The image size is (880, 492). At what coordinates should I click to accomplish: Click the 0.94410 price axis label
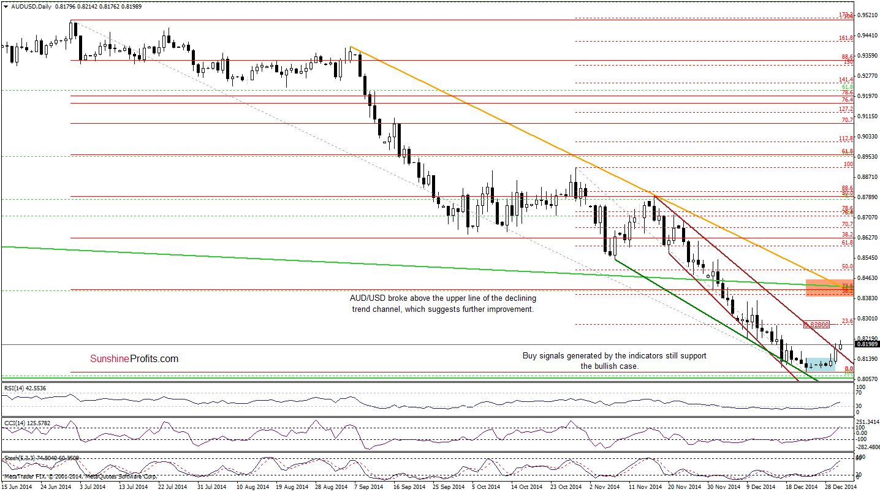point(868,36)
